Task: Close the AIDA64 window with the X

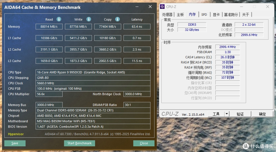Action: pos(150,7)
